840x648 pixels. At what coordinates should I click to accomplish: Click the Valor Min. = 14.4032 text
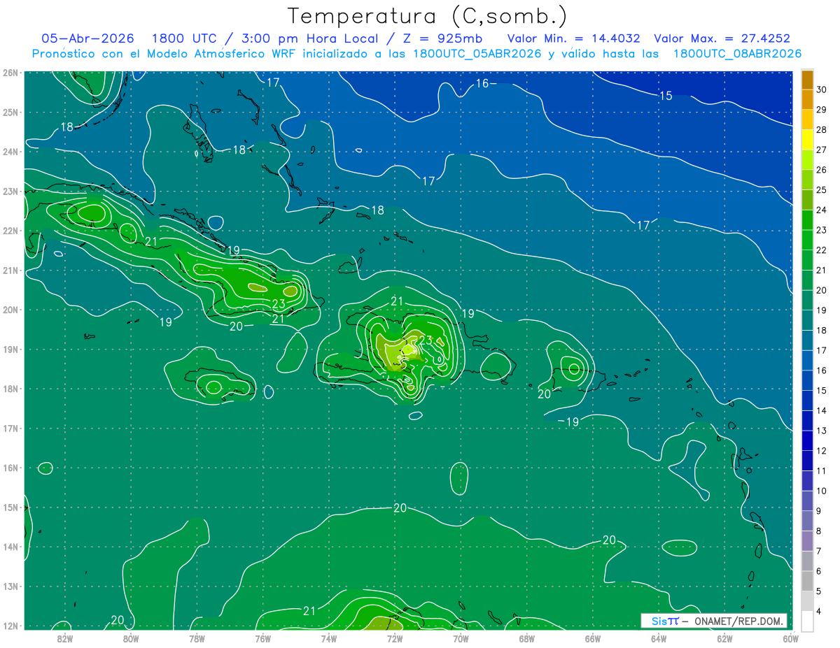(x=573, y=38)
